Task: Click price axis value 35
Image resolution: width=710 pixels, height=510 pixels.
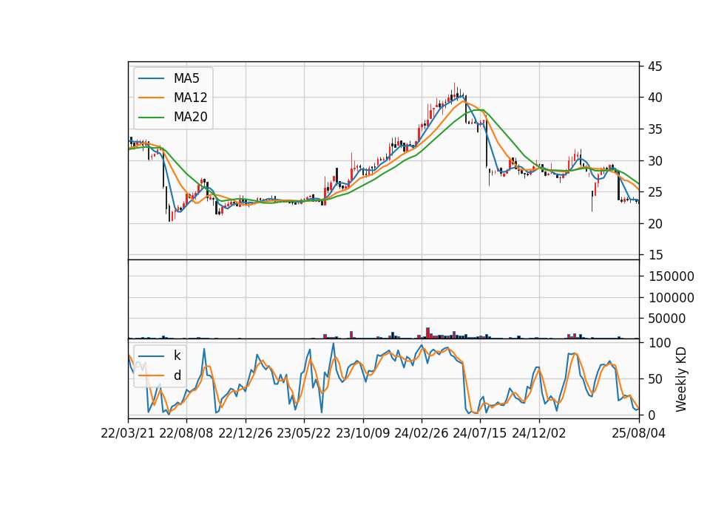Action: click(655, 129)
